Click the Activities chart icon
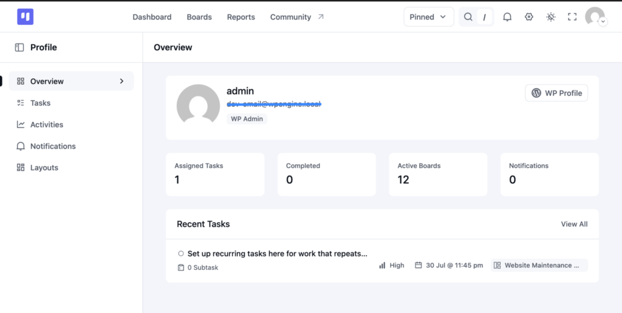 coord(21,124)
